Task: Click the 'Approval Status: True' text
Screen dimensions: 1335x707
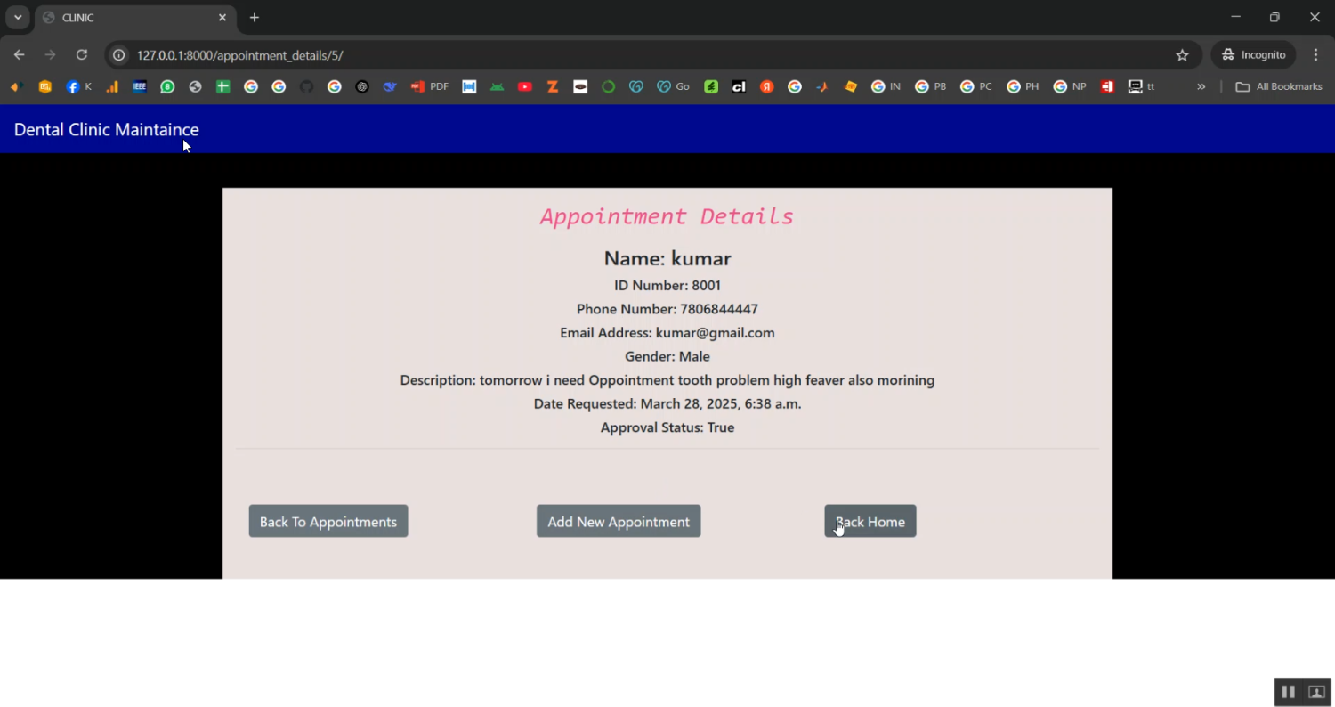Action: pyautogui.click(x=667, y=428)
